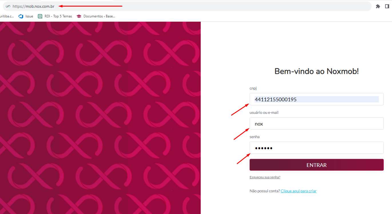Click the usuário ou e-mail field
The height and width of the screenshot is (214, 392).
click(316, 124)
